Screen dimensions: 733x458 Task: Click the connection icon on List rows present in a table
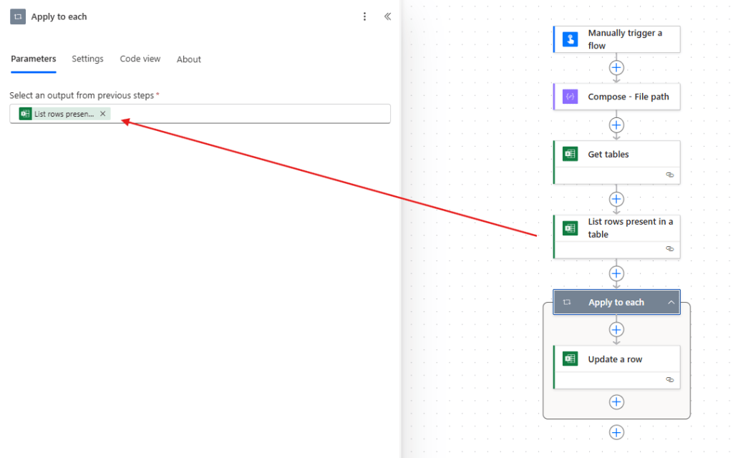[670, 249]
